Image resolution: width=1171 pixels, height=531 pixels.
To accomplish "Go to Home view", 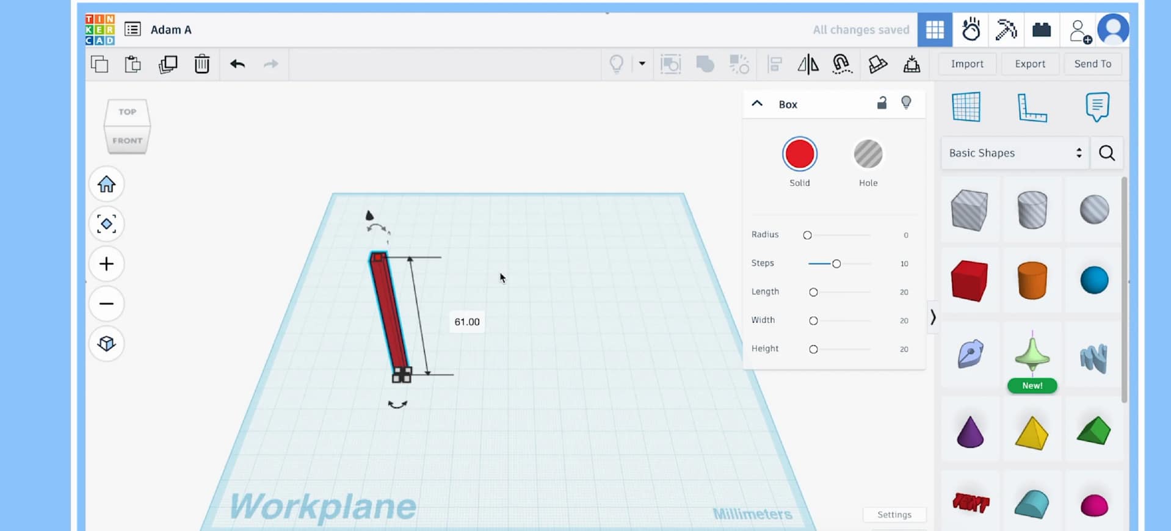I will [106, 184].
